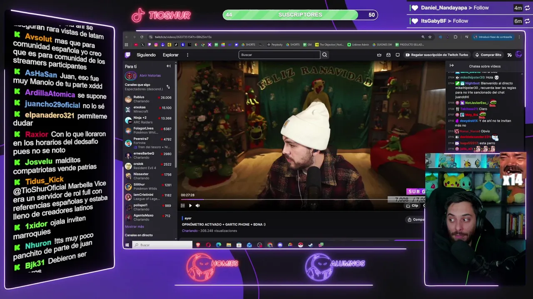Focus the Twitch Buscar search field
This screenshot has height=299, width=533.
pyautogui.click(x=279, y=55)
